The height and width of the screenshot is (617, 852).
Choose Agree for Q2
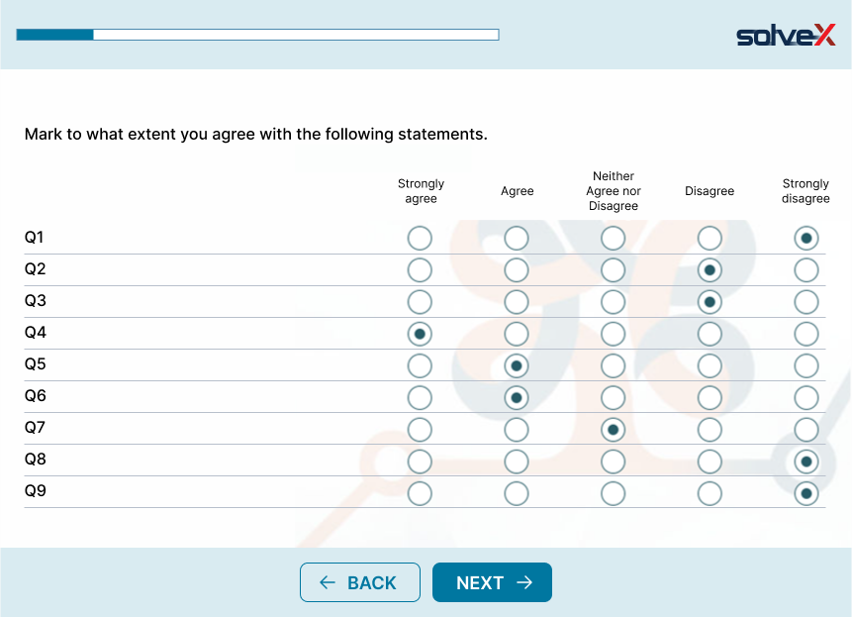point(517,269)
